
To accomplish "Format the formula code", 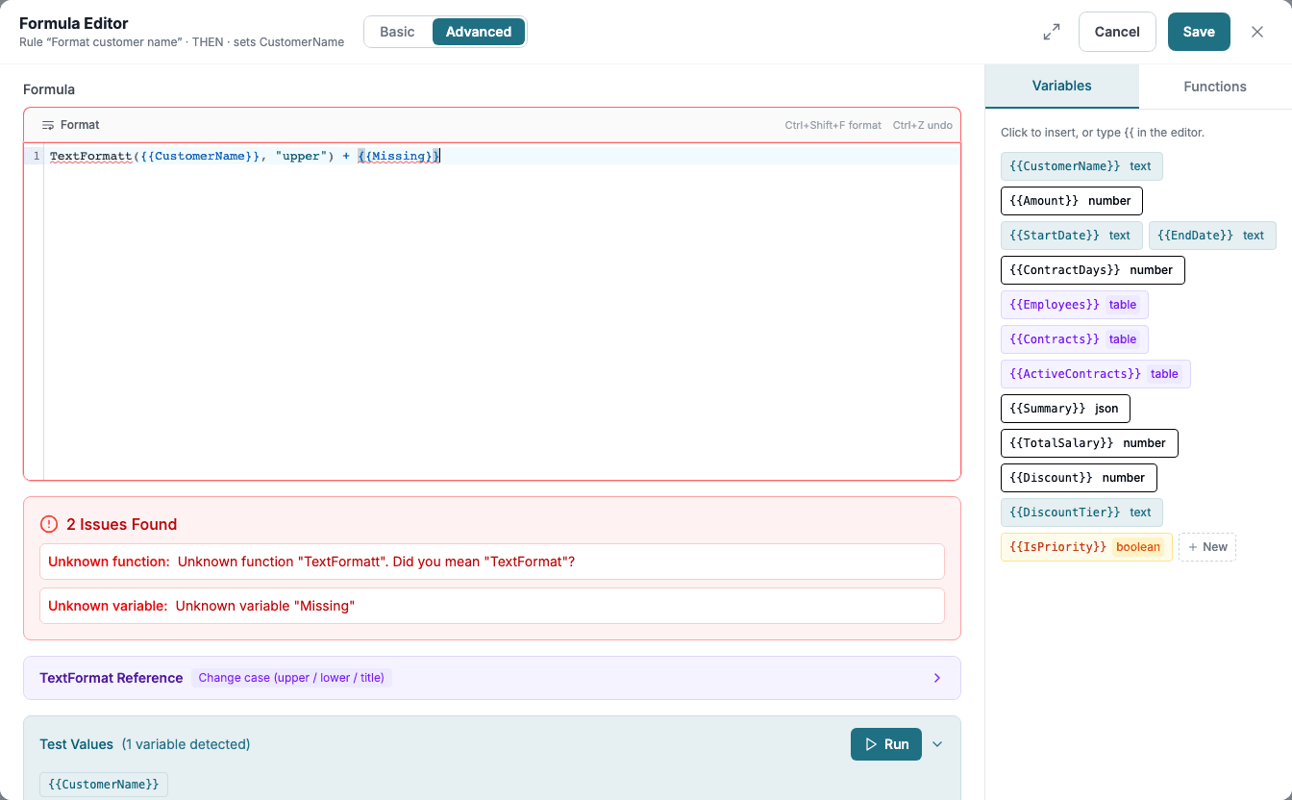I will click(71, 125).
